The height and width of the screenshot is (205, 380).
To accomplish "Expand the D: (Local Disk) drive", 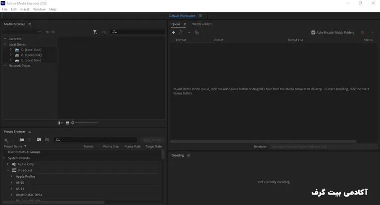I will (11, 55).
